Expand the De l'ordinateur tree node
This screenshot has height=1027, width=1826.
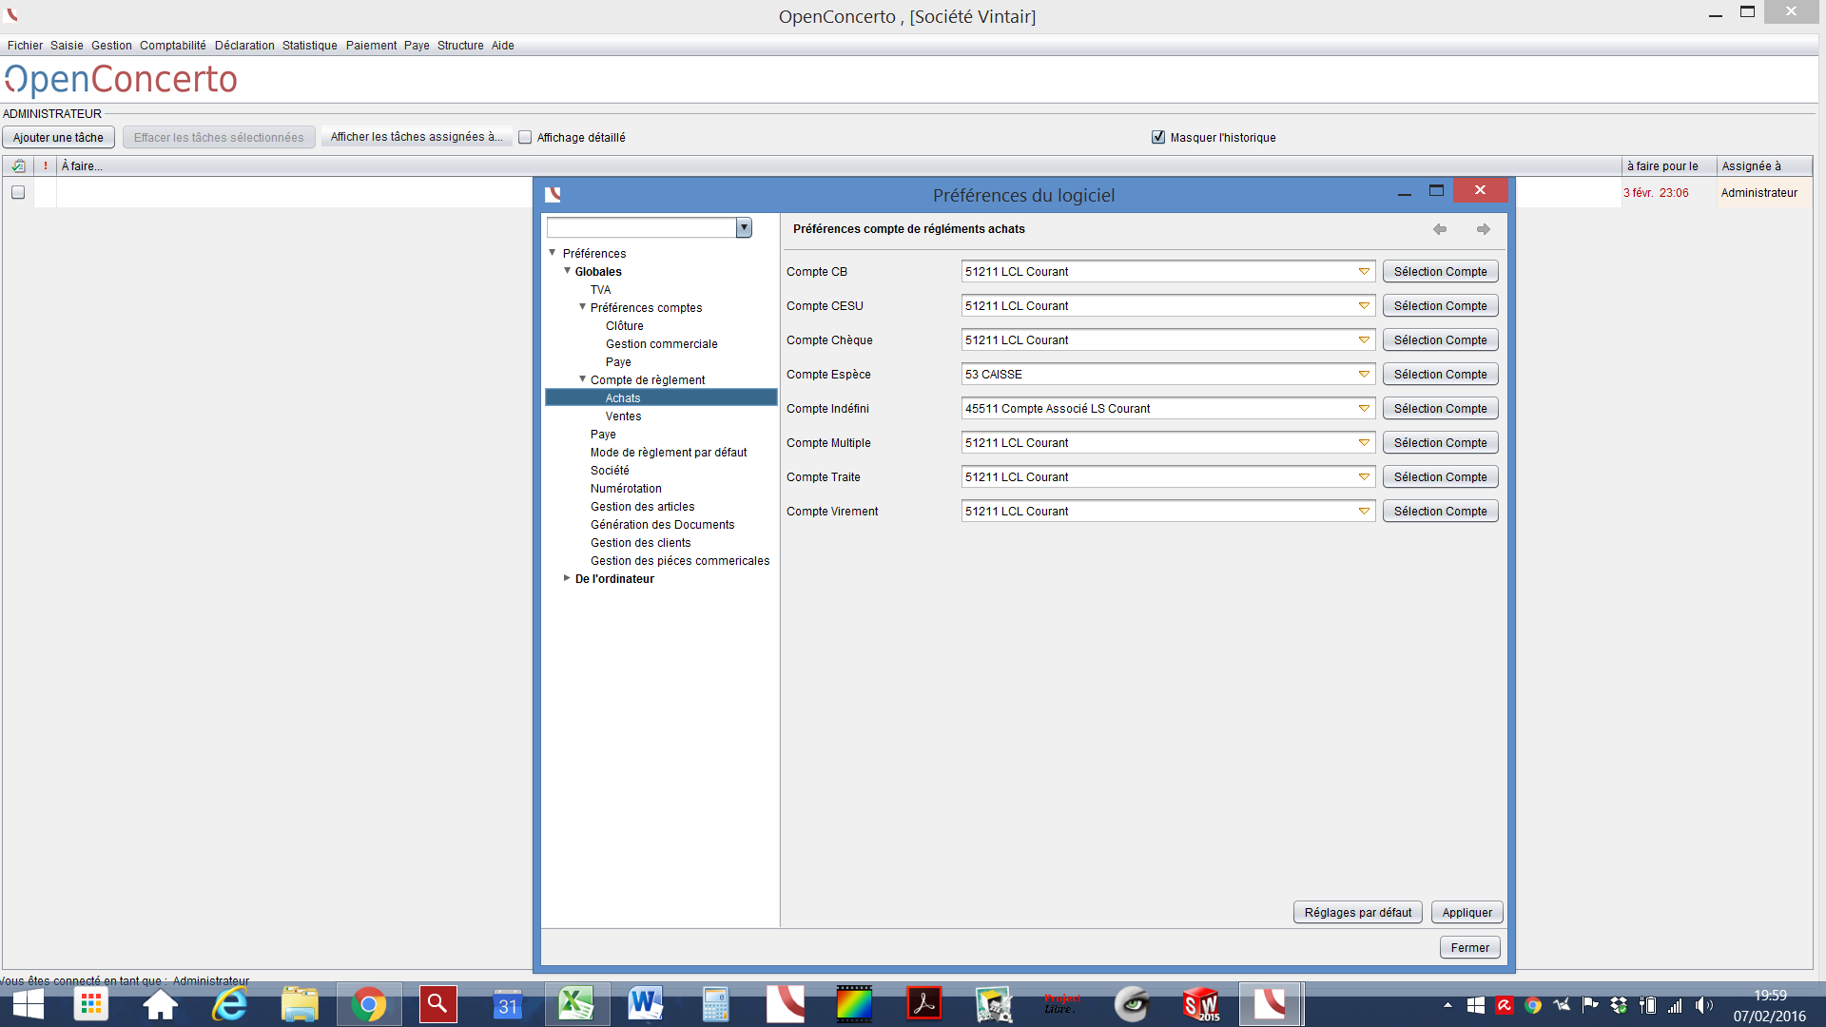pyautogui.click(x=567, y=578)
